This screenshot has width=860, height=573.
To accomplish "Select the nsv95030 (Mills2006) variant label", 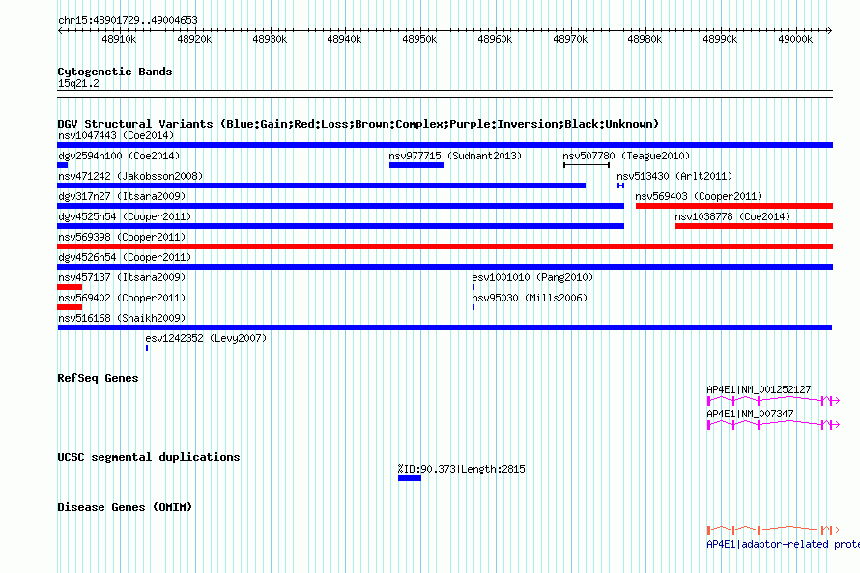I will tap(530, 298).
